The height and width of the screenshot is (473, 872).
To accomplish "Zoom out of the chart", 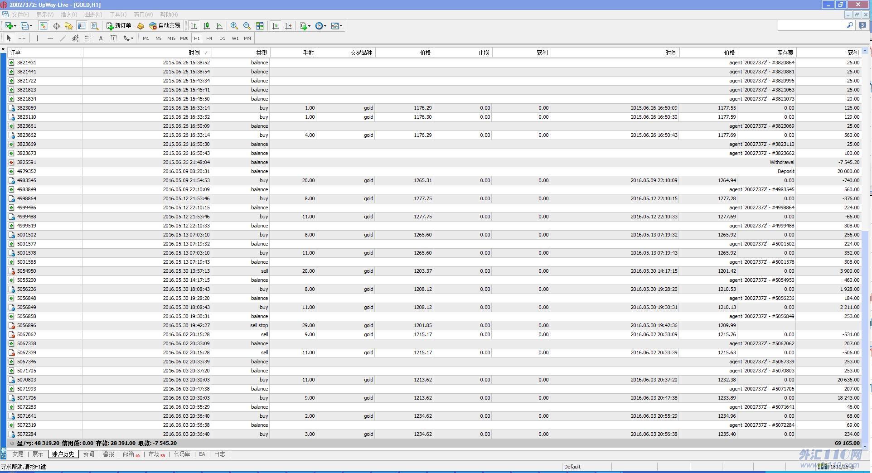I will tap(247, 26).
